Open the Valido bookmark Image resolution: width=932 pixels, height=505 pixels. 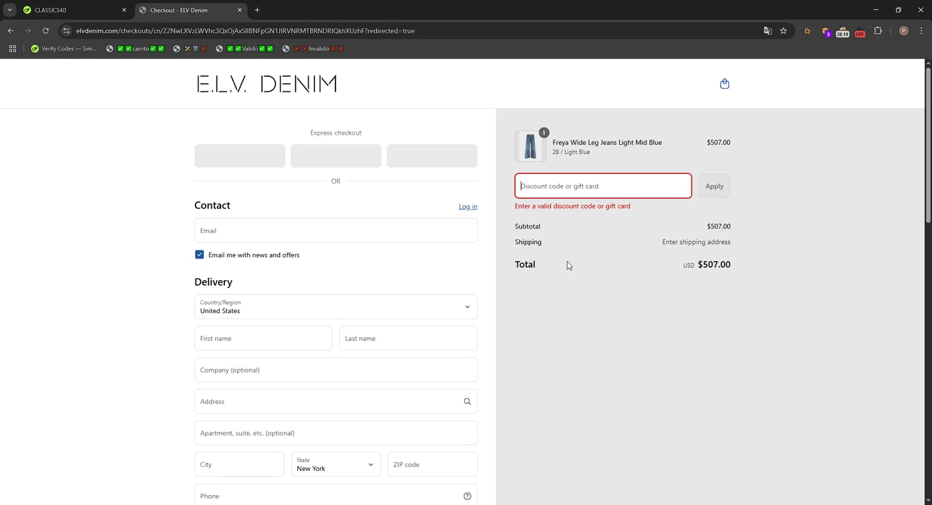coord(245,48)
